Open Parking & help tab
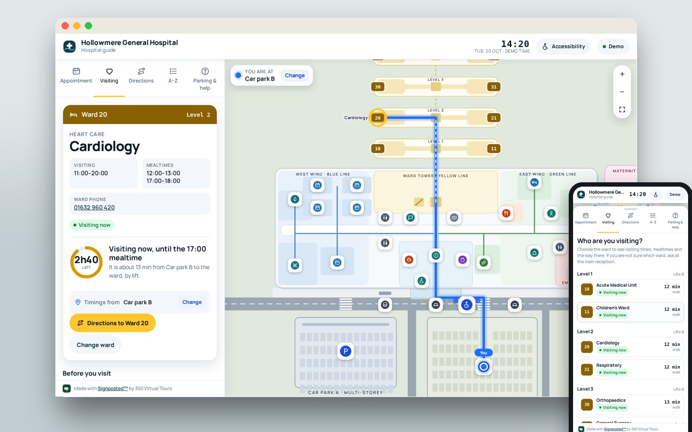 (x=205, y=79)
